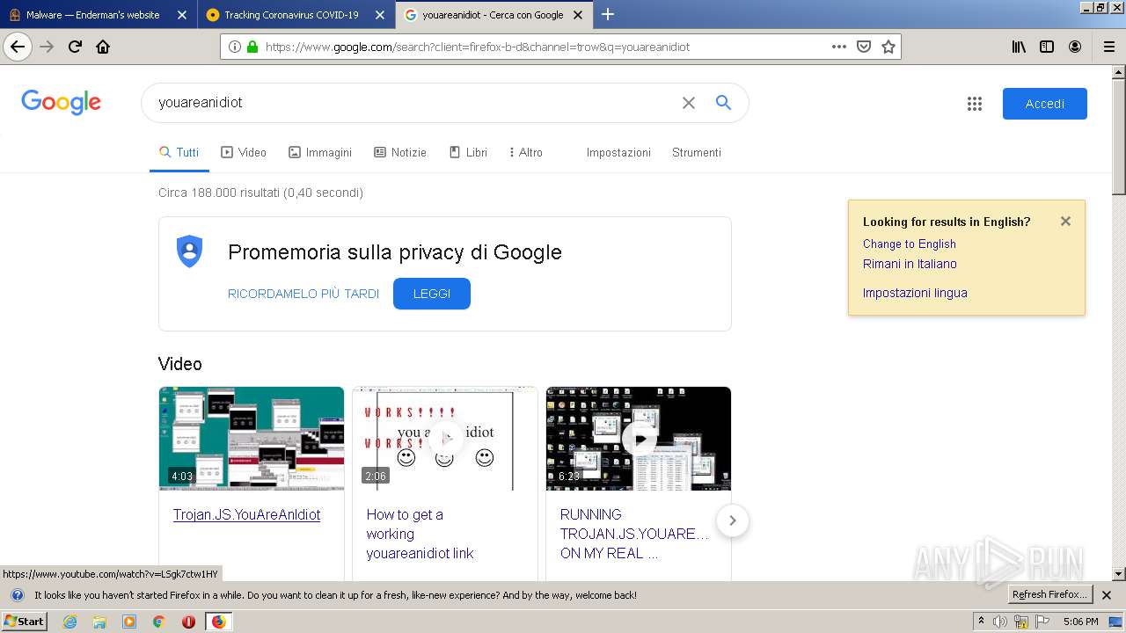This screenshot has width=1126, height=633.
Task: Close the Refresh Firefox notification bar
Action: [x=1107, y=595]
